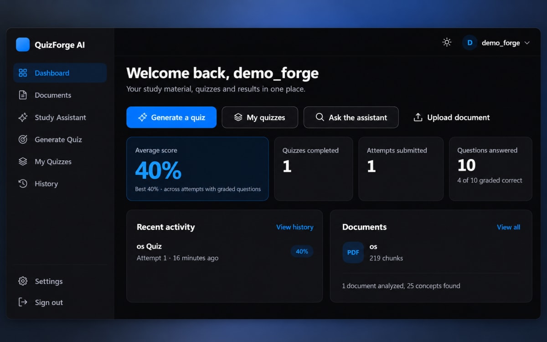The image size is (547, 342).
Task: Click the Average score 40% card
Action: coord(197,169)
